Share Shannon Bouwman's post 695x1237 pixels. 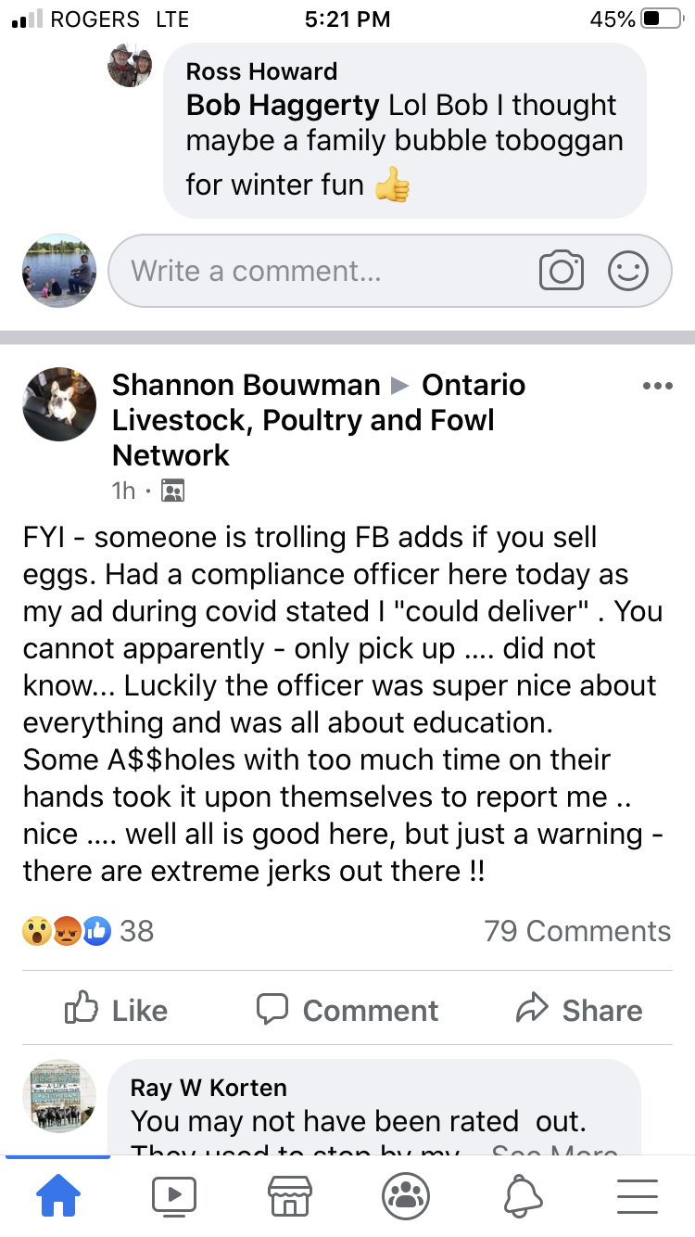click(579, 1010)
